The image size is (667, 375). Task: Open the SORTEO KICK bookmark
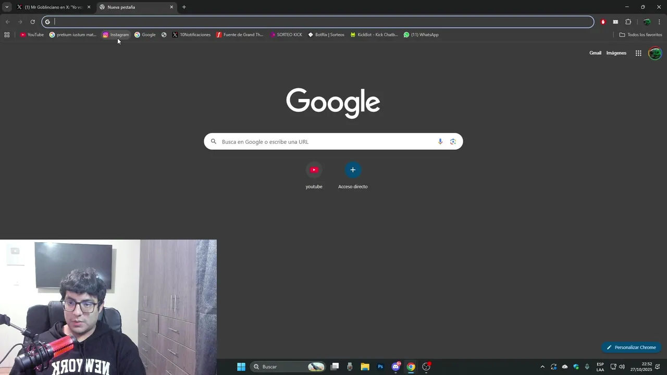tap(286, 35)
